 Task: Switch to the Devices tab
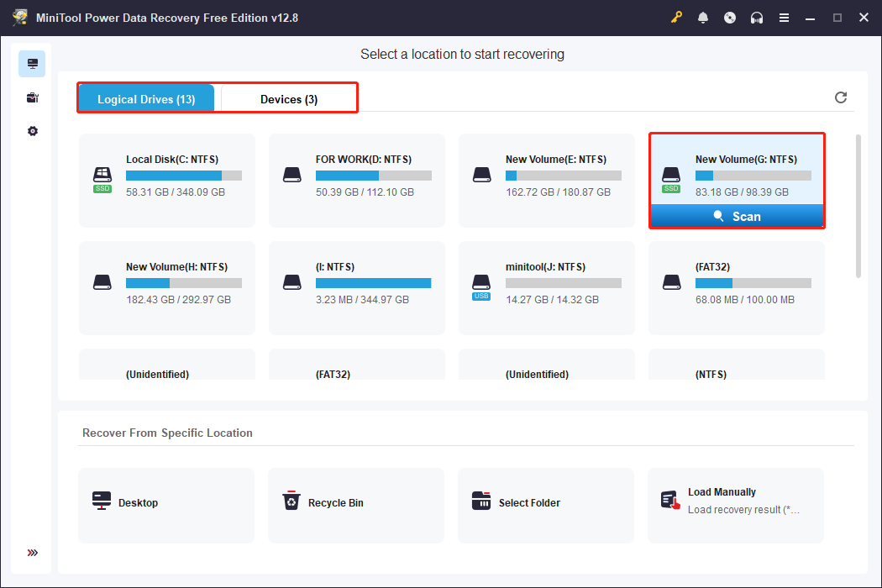click(288, 99)
